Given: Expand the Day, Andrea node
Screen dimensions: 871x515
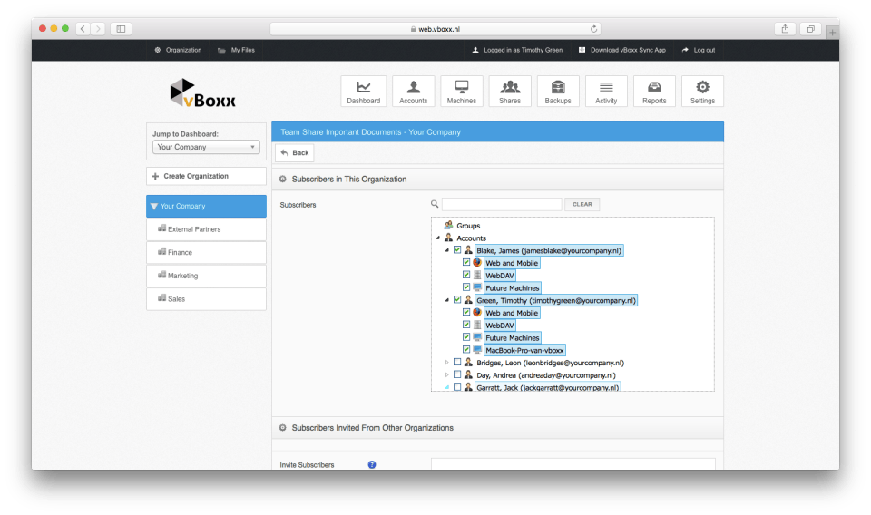Looking at the screenshot, I should click(447, 375).
